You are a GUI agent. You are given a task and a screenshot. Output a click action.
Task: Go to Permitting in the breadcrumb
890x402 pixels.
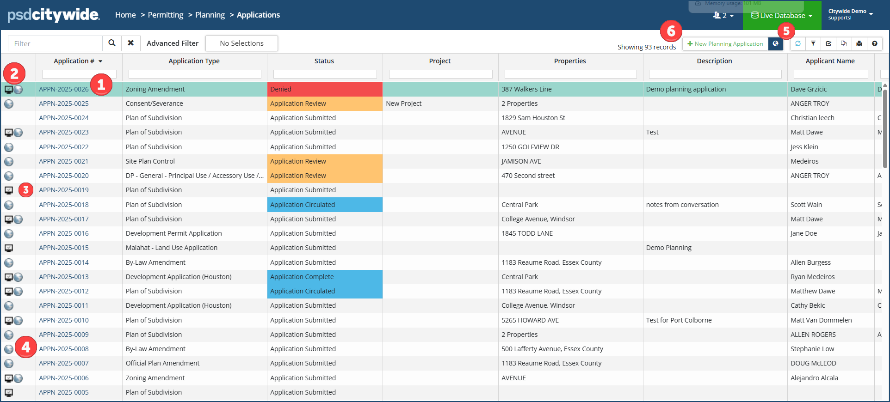click(x=166, y=15)
